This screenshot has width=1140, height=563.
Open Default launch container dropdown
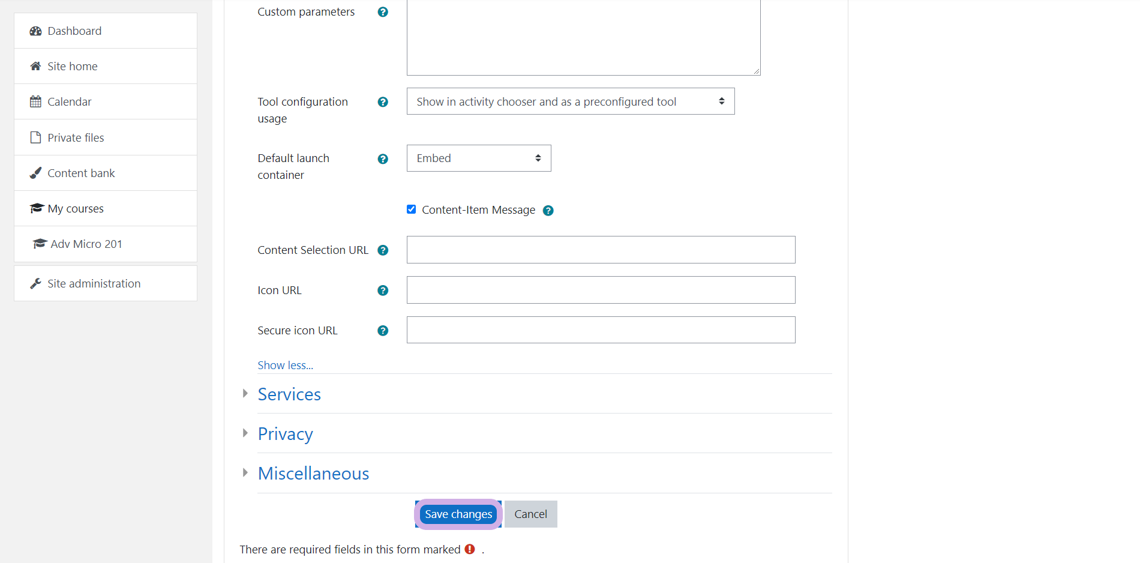pyautogui.click(x=478, y=158)
